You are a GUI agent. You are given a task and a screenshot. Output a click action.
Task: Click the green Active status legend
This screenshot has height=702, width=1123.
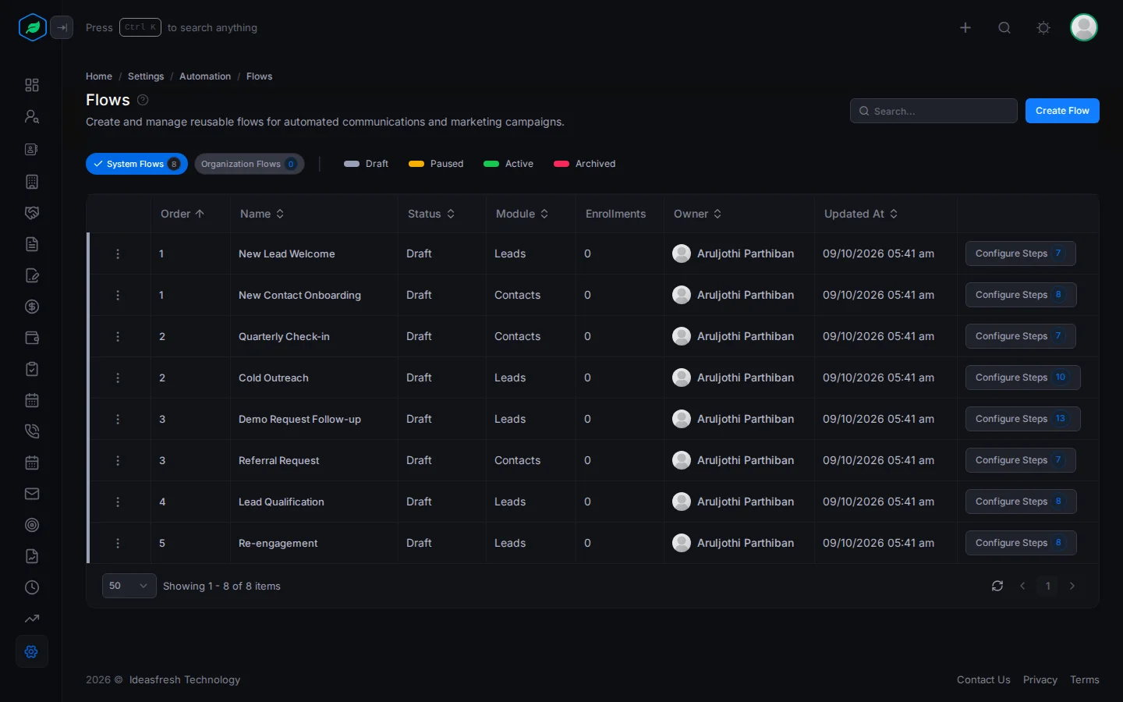click(508, 164)
